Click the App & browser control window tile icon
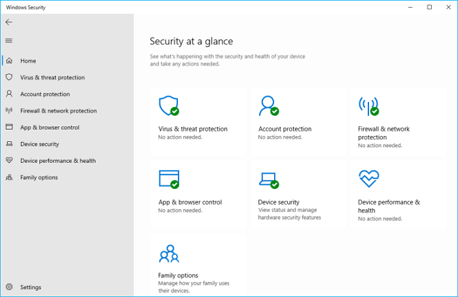The width and height of the screenshot is (458, 297). (168, 179)
